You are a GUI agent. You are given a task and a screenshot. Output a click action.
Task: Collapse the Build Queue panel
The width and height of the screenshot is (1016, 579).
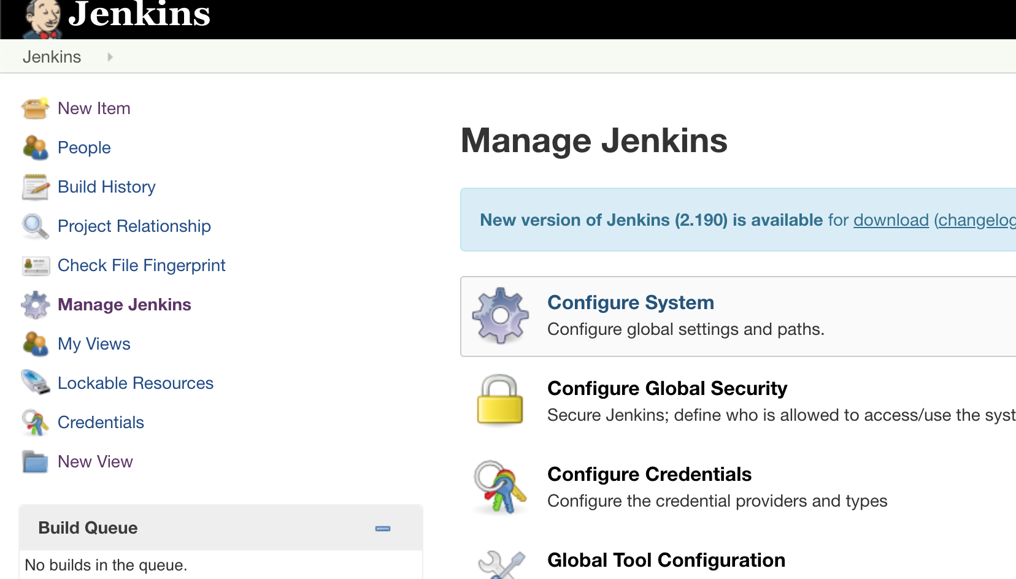(x=383, y=528)
